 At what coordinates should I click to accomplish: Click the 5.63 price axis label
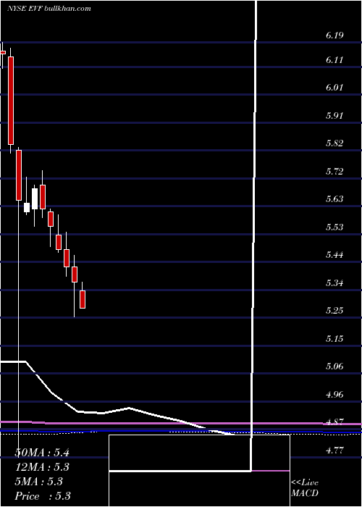pyautogui.click(x=334, y=199)
